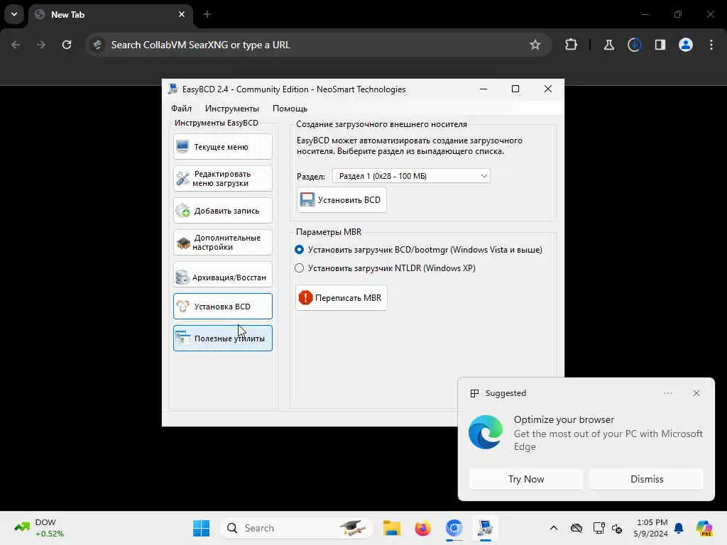Click the Microsoft Edge logo in notification

(x=486, y=432)
